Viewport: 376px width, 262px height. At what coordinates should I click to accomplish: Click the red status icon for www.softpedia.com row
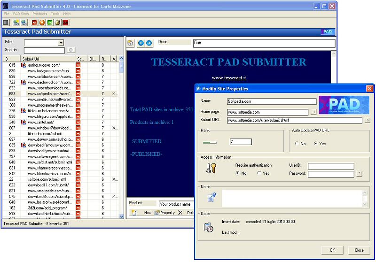click(x=78, y=93)
